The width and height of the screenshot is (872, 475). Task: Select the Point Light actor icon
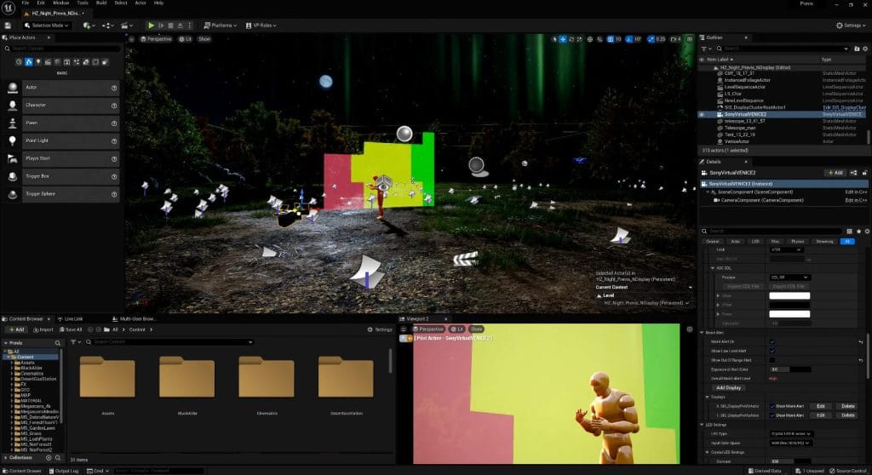point(13,140)
